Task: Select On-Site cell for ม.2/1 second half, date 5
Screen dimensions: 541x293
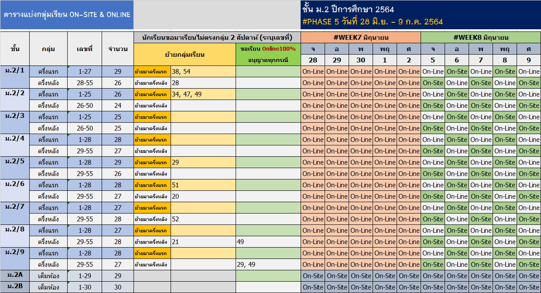Action: point(433,83)
